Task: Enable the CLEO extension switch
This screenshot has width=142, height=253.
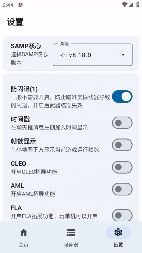Action: tap(122, 167)
